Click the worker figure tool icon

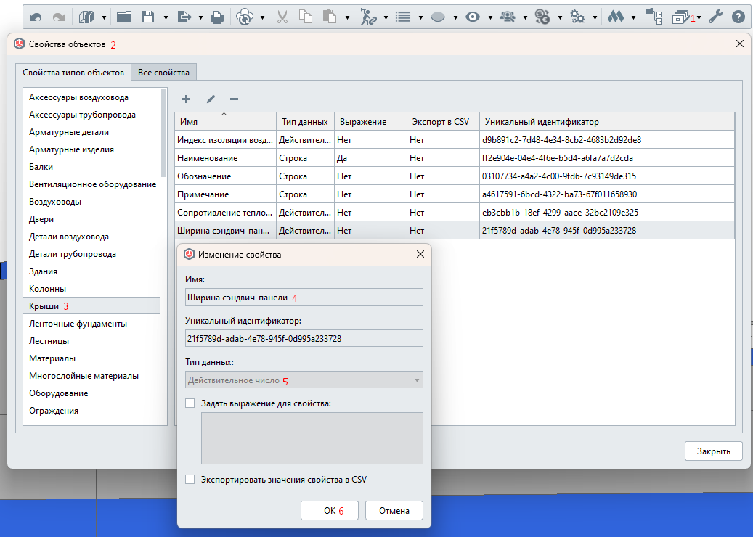coord(368,17)
